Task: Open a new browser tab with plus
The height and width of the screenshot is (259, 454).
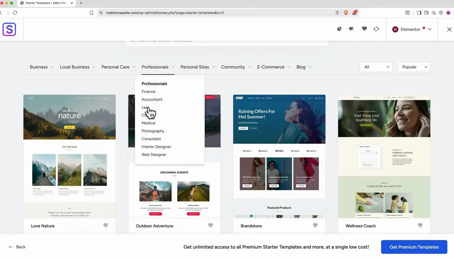Action: click(81, 3)
